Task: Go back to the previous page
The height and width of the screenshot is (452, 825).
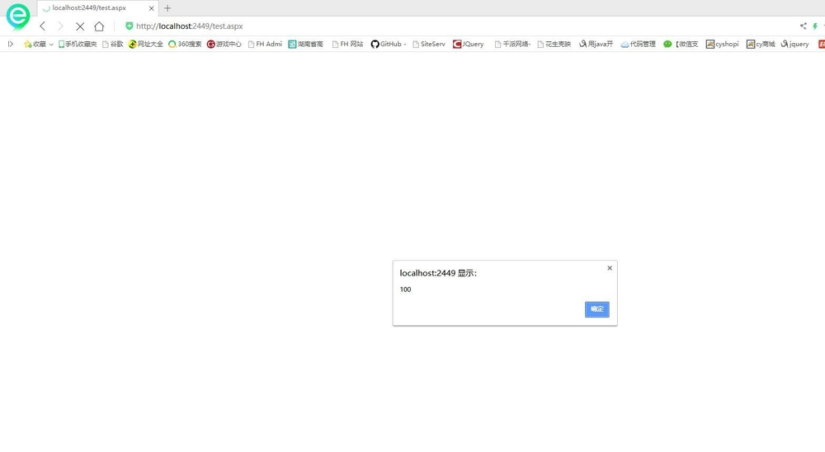Action: click(43, 26)
